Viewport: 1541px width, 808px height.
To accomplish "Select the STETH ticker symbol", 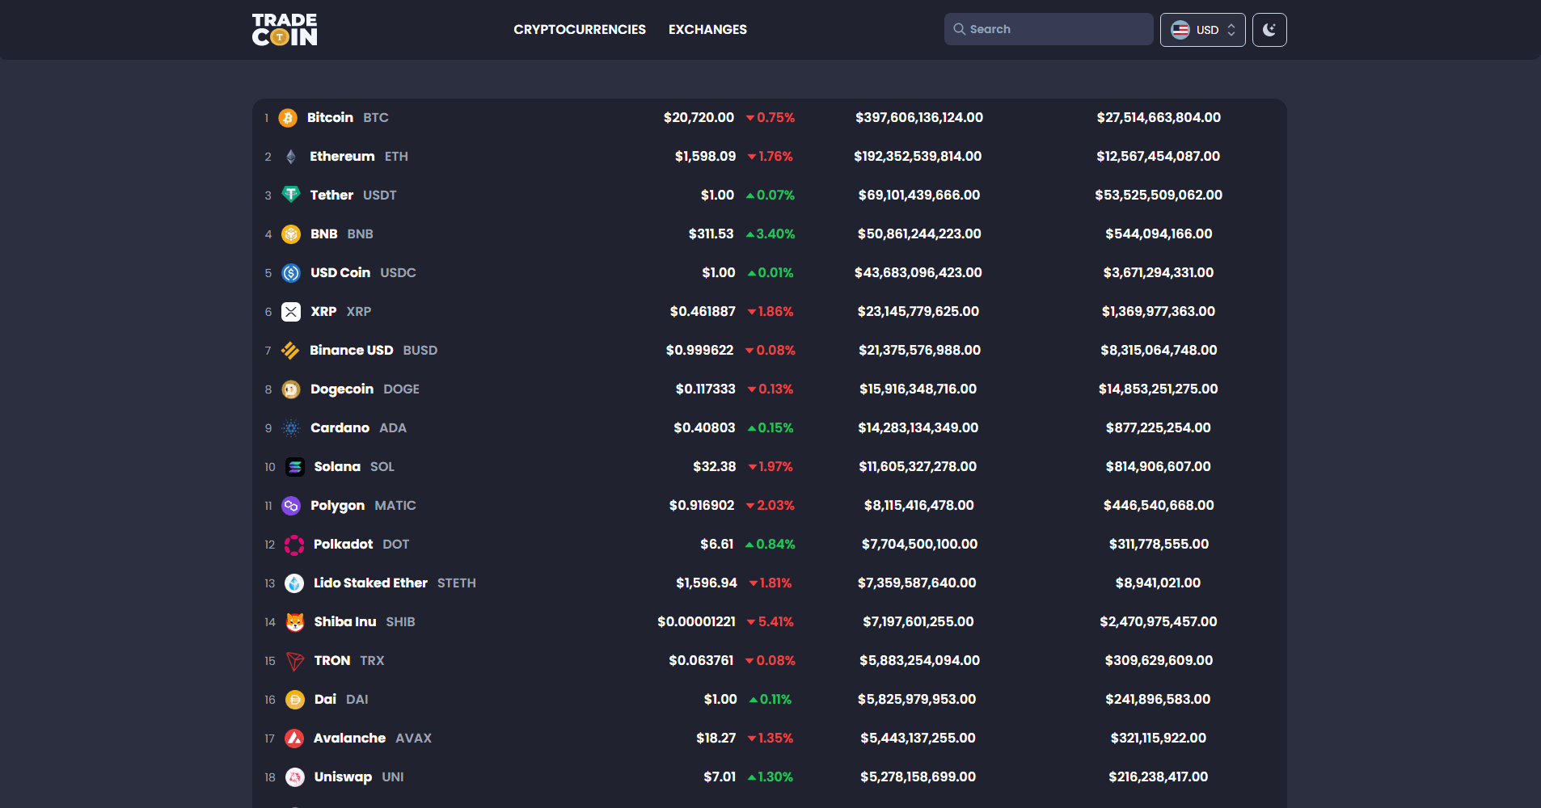I will (x=457, y=583).
